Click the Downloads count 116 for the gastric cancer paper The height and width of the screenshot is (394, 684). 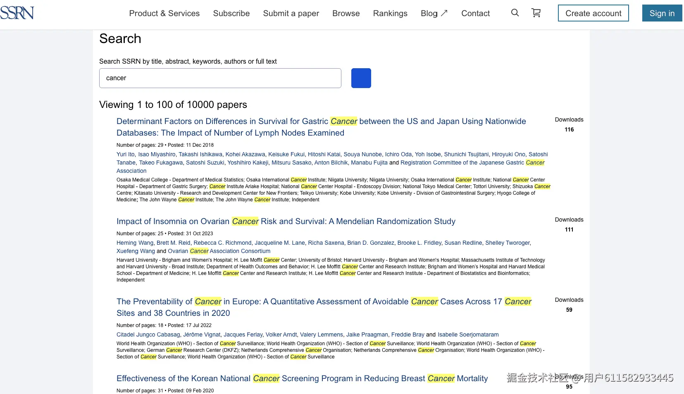click(569, 129)
